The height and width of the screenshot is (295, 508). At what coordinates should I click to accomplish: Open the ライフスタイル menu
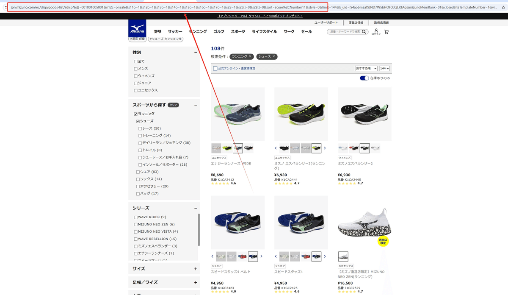click(264, 32)
